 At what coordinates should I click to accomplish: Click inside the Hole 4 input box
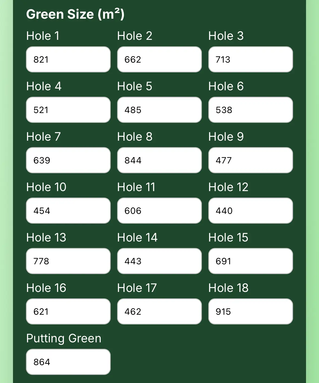coord(68,110)
